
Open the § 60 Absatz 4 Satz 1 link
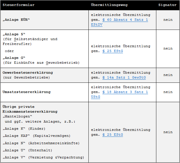pos(125,20)
